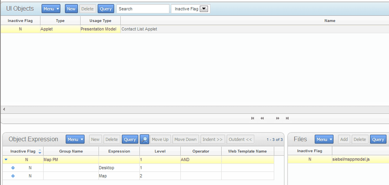Click the Files Inactive Flag column header
Image resolution: width=389 pixels, height=185 pixels.
click(x=310, y=151)
